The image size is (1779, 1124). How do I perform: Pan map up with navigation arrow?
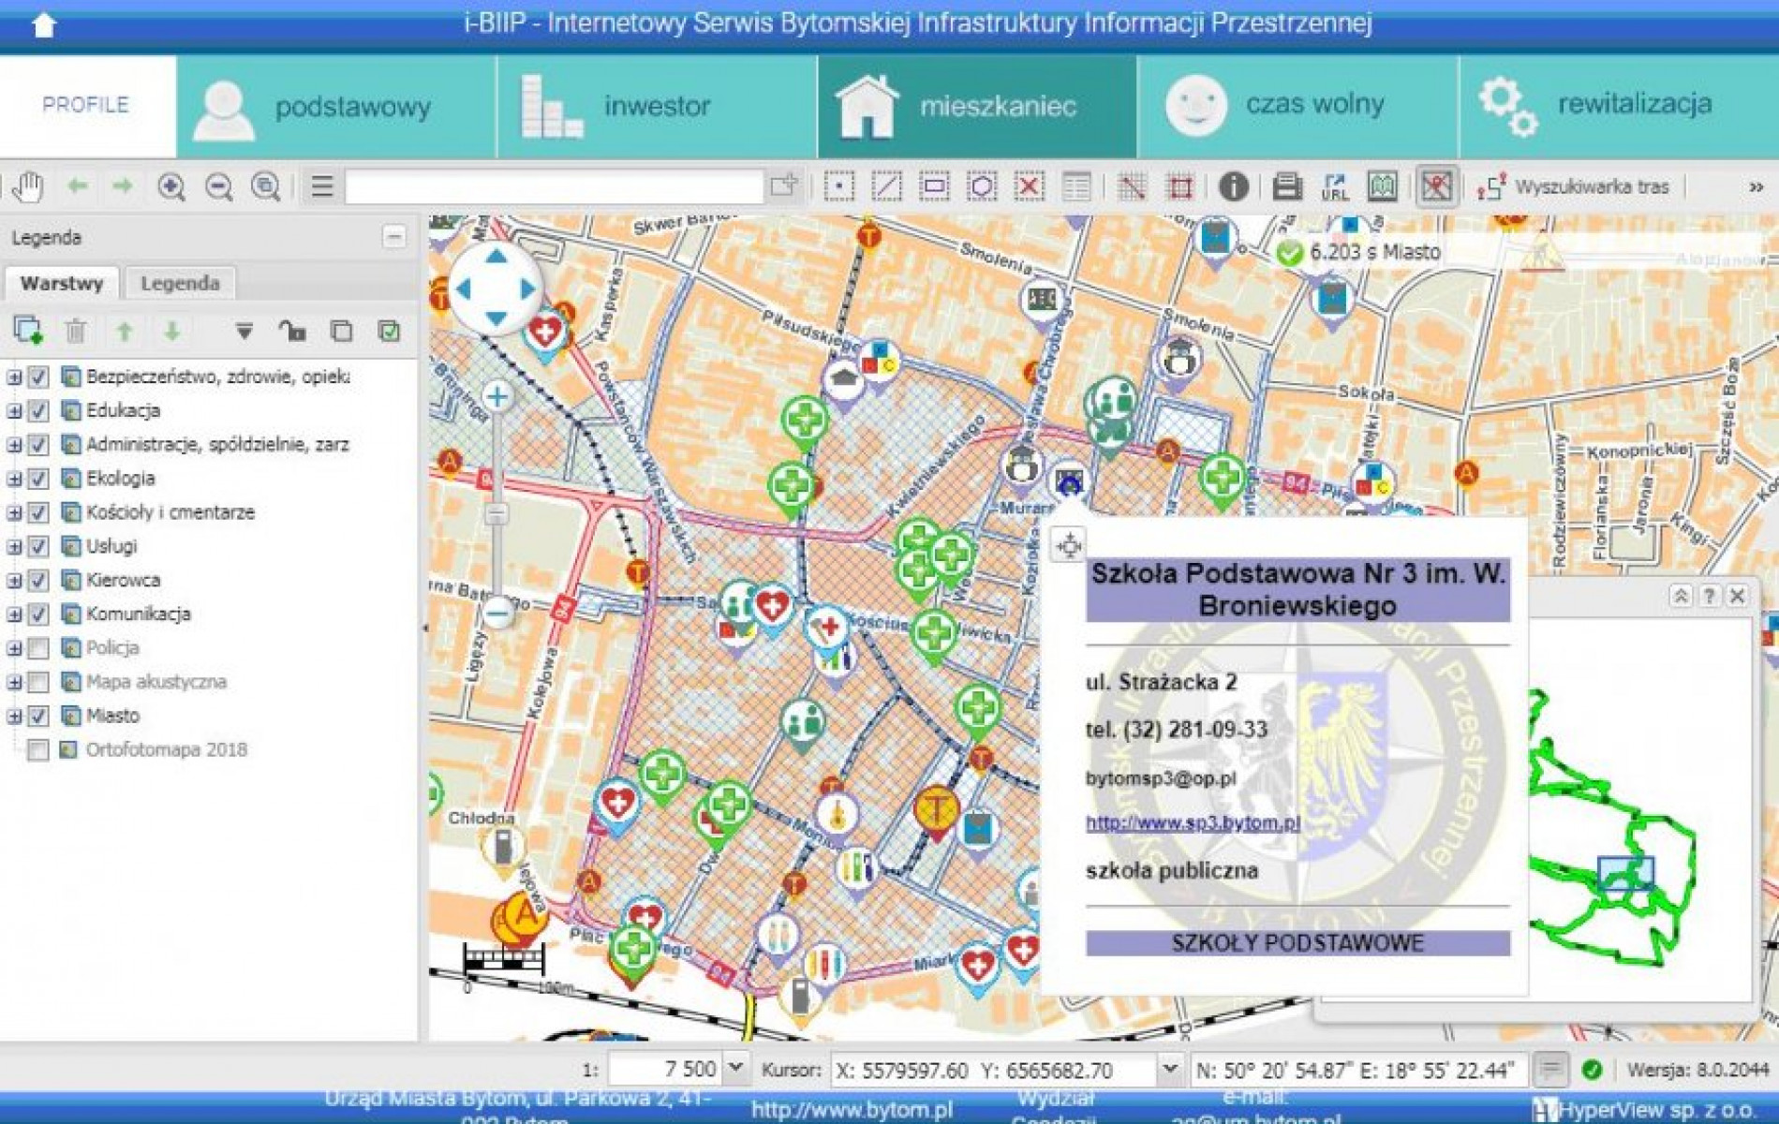coord(497,256)
